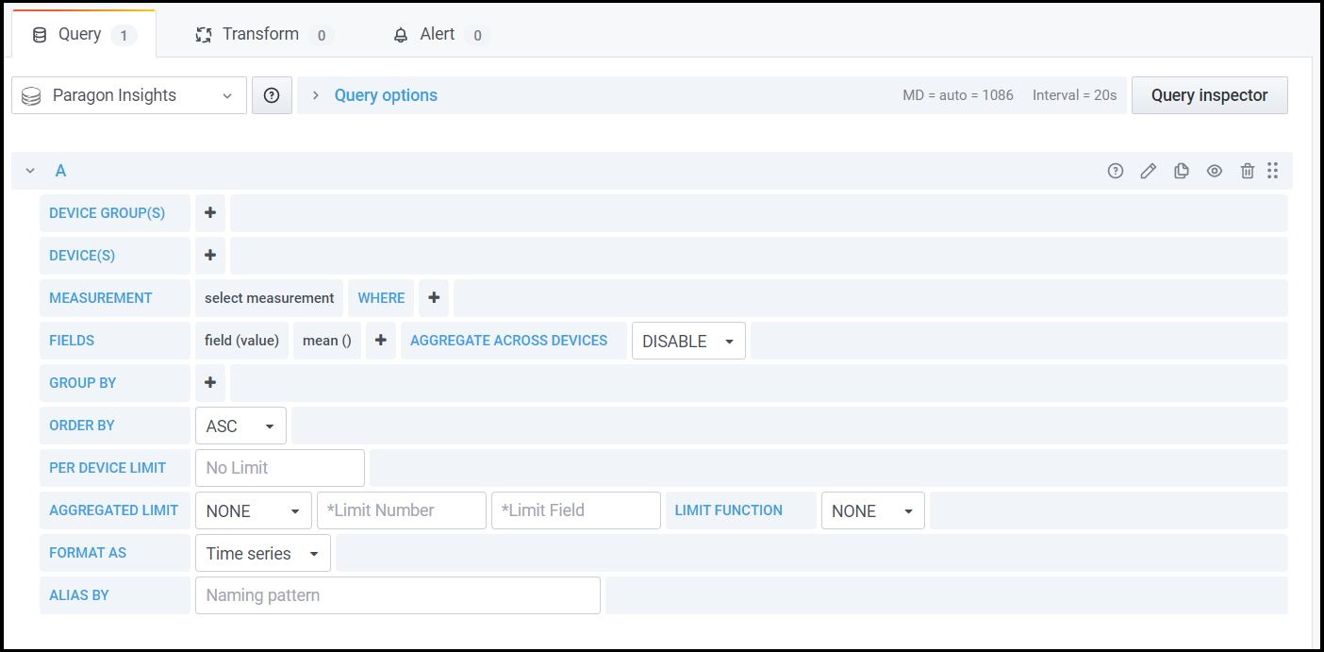
Task: Click the Interval = 20s text
Action: pos(1075,95)
